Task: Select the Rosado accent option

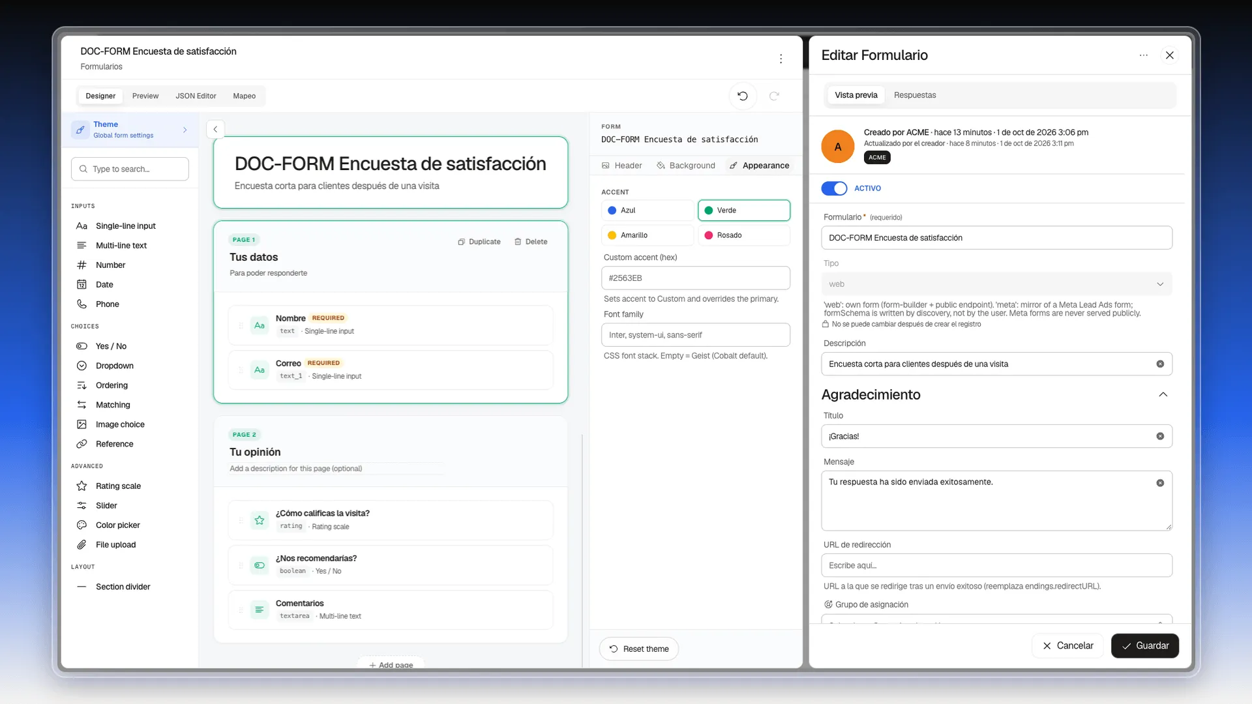Action: click(x=744, y=235)
